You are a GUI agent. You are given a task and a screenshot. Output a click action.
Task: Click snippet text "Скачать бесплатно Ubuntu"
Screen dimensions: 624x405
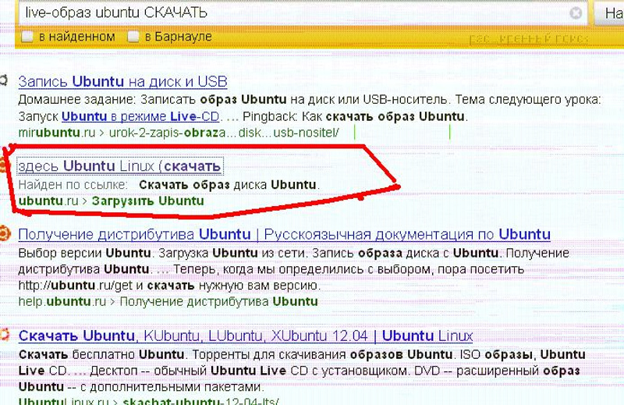(x=101, y=354)
